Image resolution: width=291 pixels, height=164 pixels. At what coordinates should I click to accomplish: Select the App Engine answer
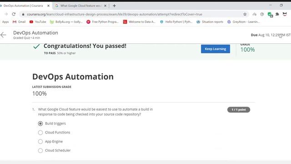[40, 142]
